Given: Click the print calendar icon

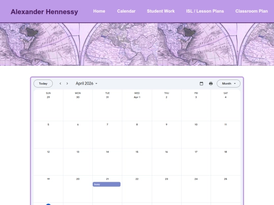Looking at the screenshot, I should point(211,84).
